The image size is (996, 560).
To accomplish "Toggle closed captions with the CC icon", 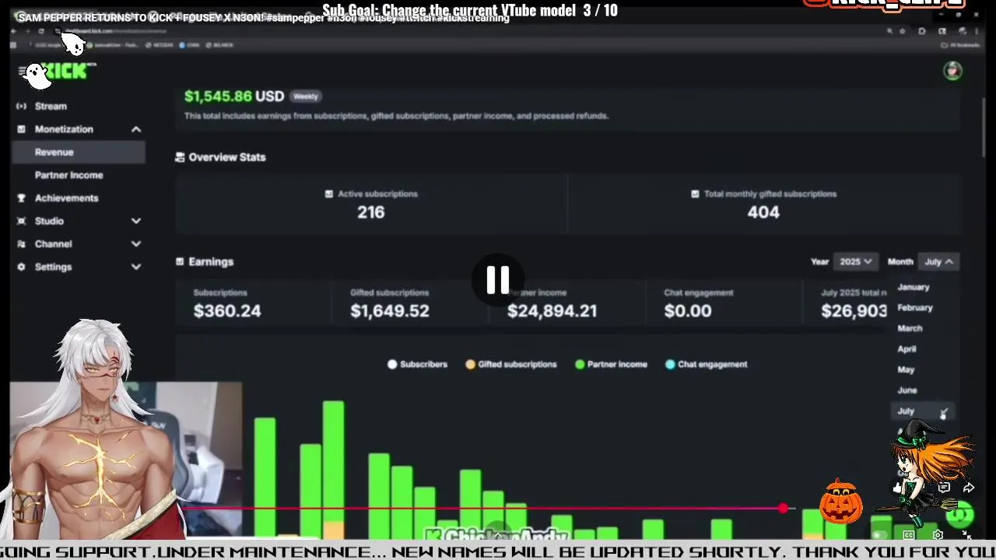I will 908,535.
